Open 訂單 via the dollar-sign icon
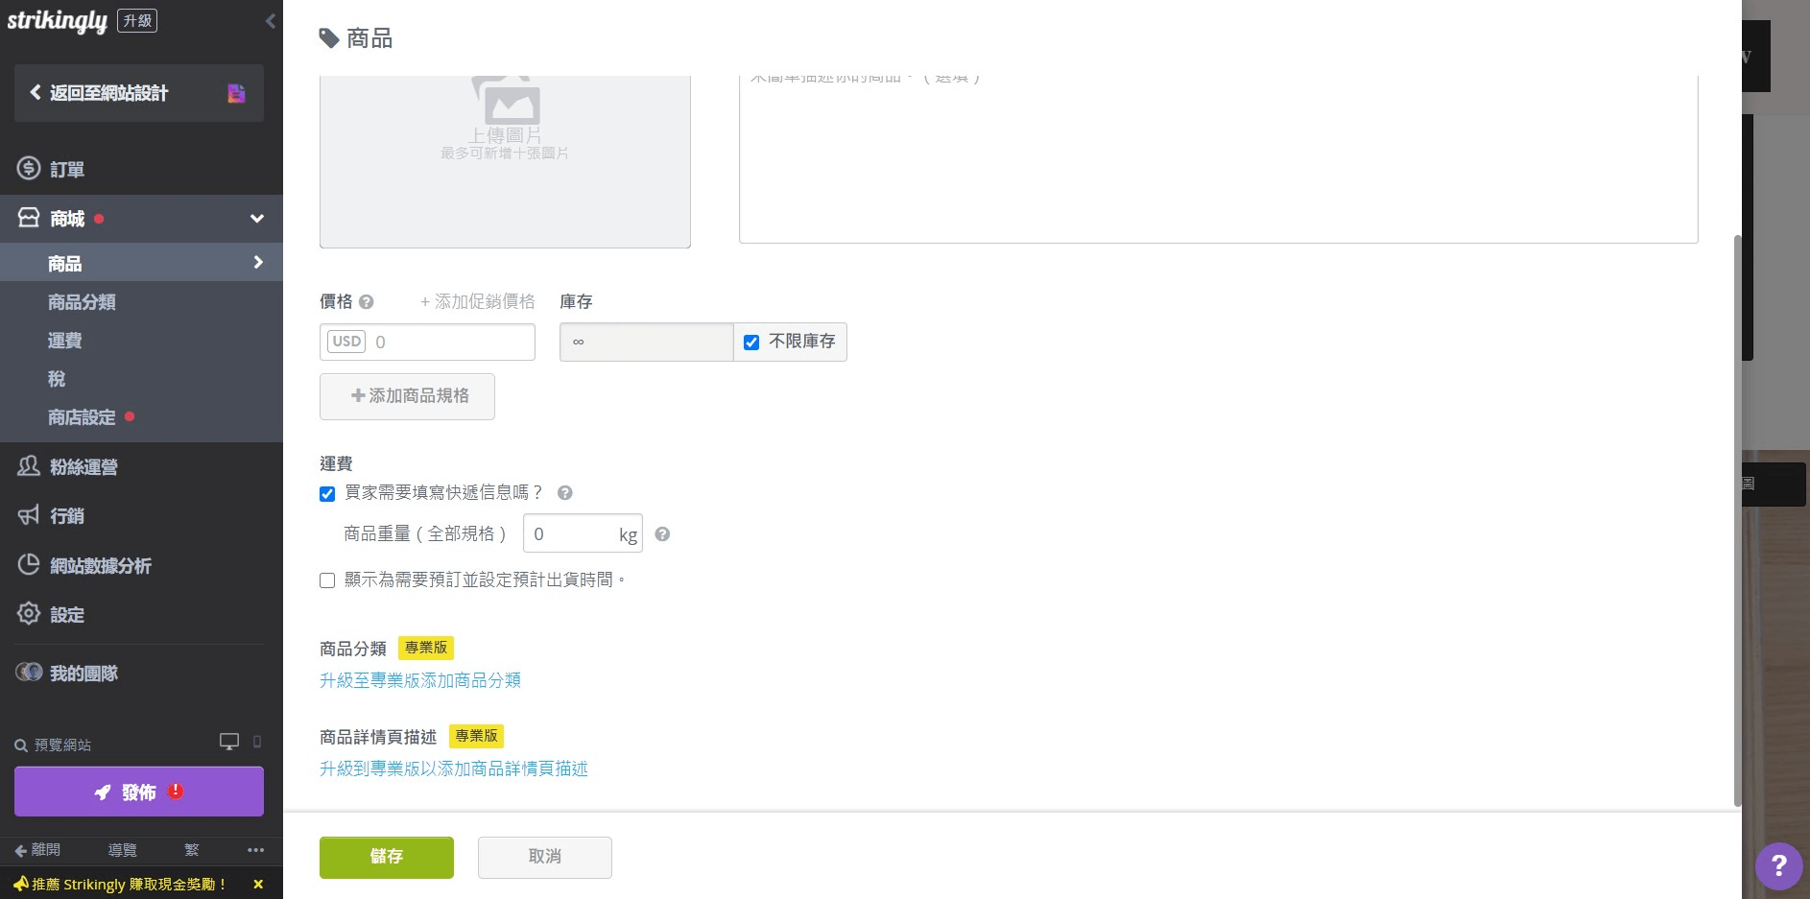The height and width of the screenshot is (899, 1810). point(28,169)
